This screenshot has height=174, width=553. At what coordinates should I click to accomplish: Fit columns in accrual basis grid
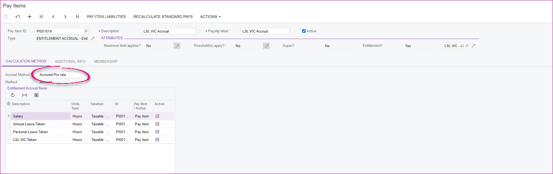pyautogui.click(x=24, y=95)
